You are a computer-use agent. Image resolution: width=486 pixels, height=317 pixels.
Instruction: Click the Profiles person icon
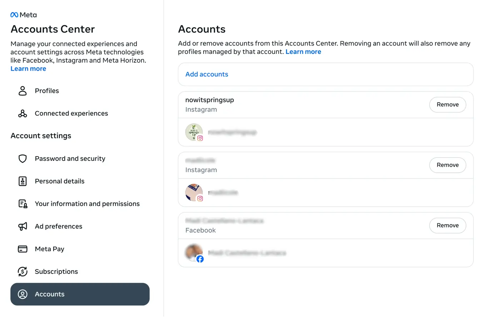click(x=23, y=91)
